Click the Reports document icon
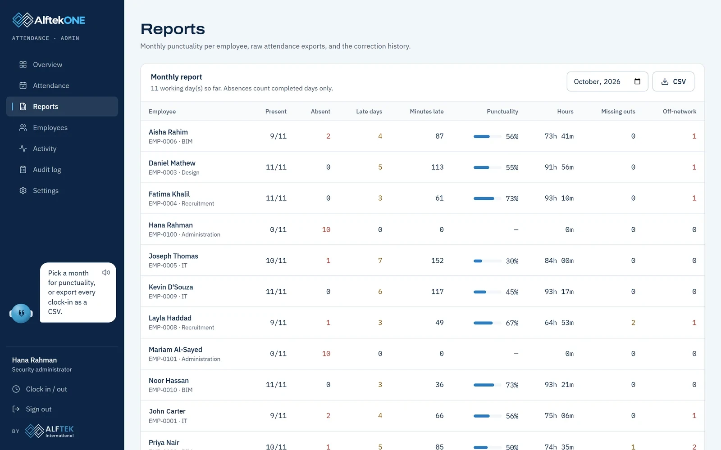This screenshot has width=721, height=450. click(x=23, y=107)
